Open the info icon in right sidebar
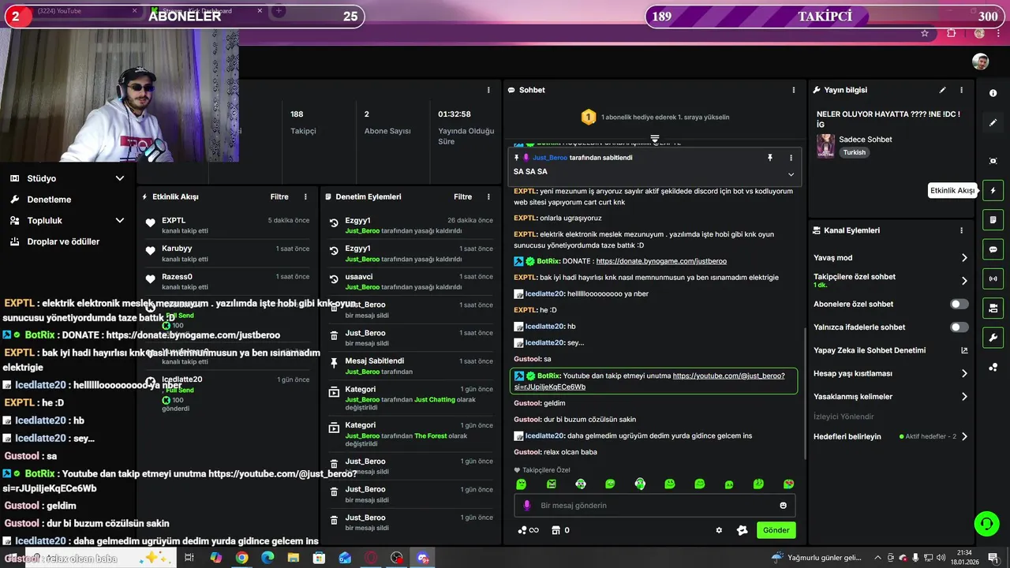The image size is (1010, 568). (993, 93)
